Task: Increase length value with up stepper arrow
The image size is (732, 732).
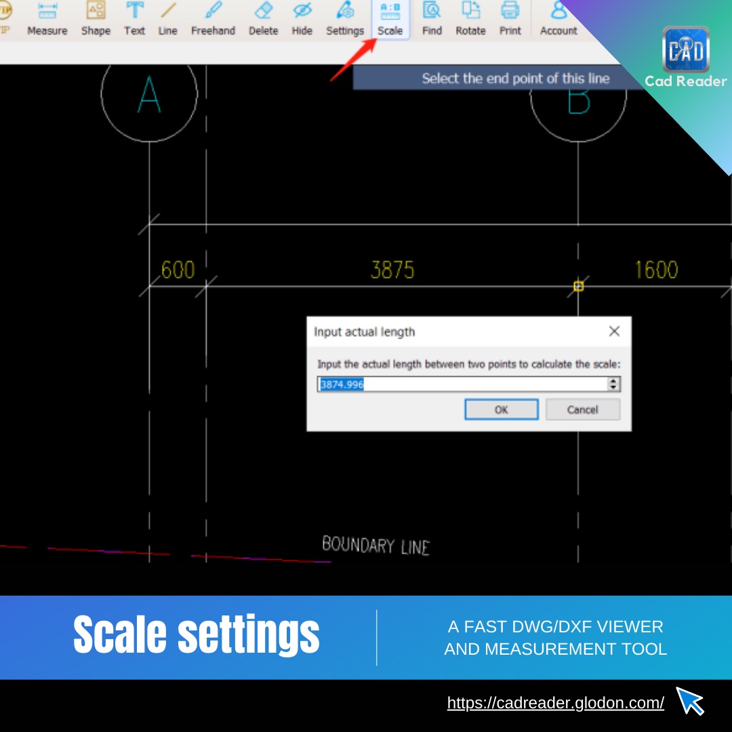Action: (613, 381)
